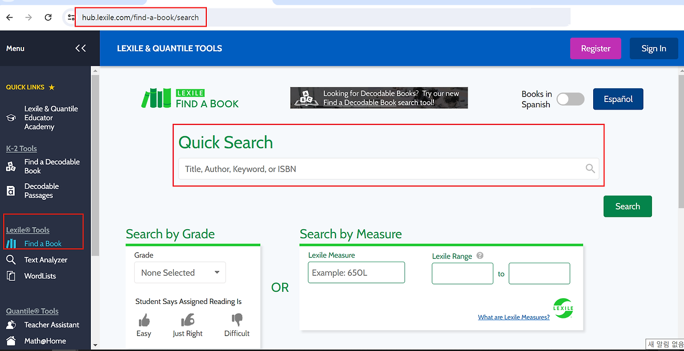Select Just Right reading option
This screenshot has height=351, width=684.
pos(188,325)
